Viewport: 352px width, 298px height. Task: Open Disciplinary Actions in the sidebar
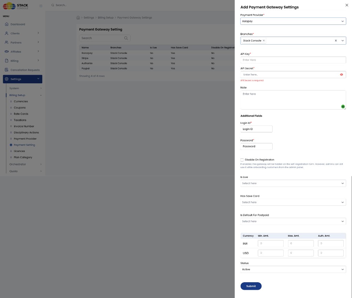coord(26,133)
